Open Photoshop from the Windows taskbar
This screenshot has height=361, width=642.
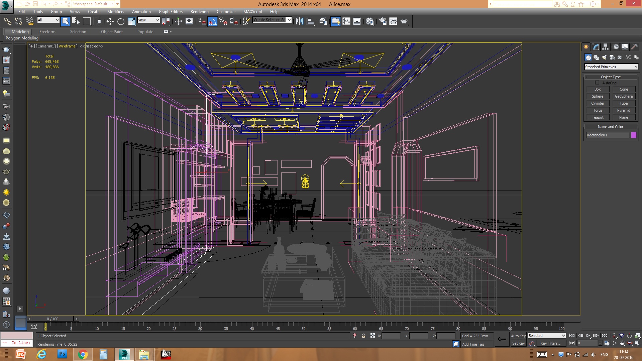coord(62,354)
